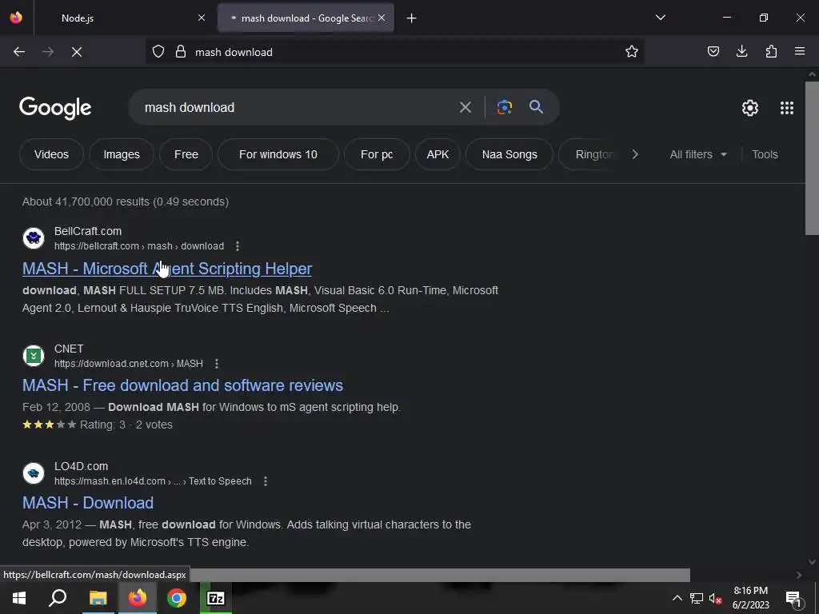Apply the Free search chip

(x=186, y=154)
